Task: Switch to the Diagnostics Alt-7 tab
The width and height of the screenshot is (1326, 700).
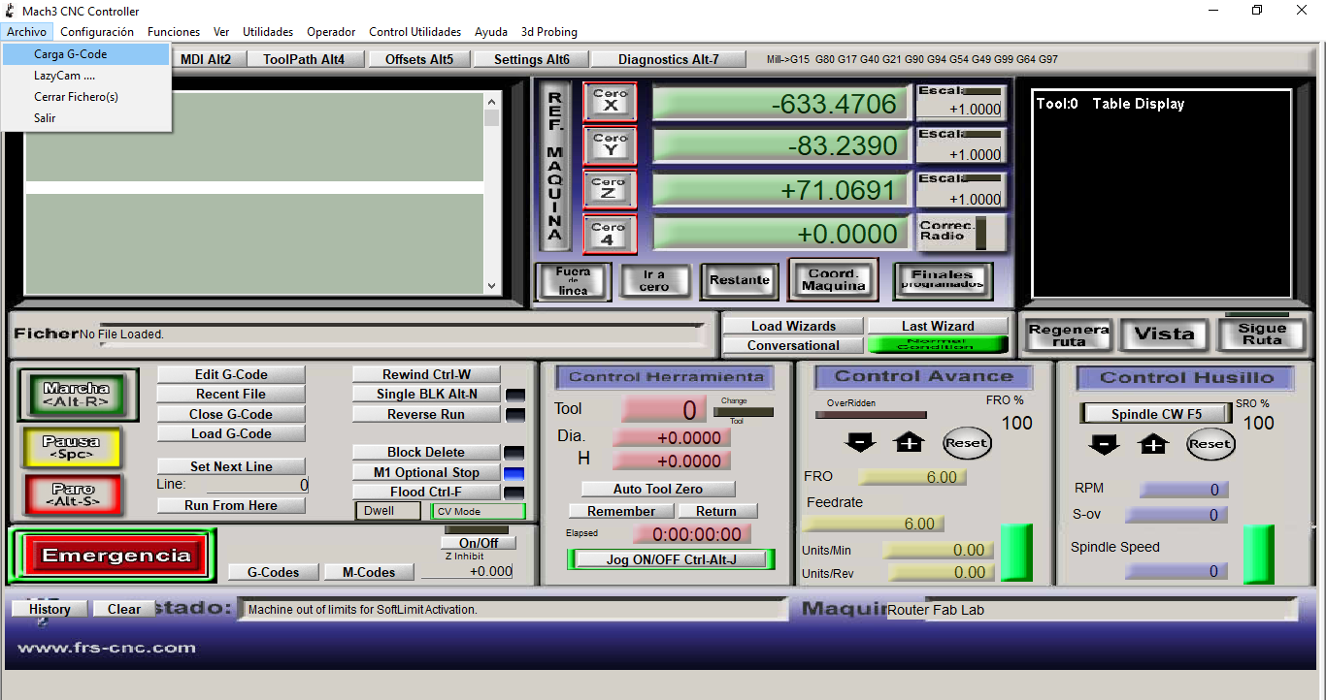Action: [669, 59]
